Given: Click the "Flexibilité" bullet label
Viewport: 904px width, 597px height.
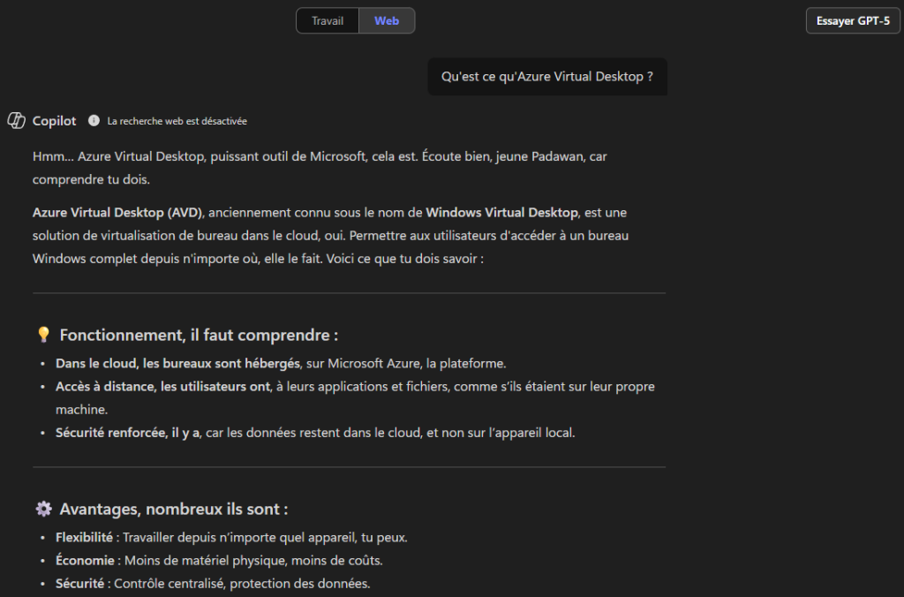Looking at the screenshot, I should coord(84,538).
